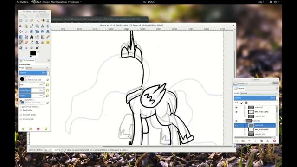Switch to the Layers tab

click(x=239, y=89)
